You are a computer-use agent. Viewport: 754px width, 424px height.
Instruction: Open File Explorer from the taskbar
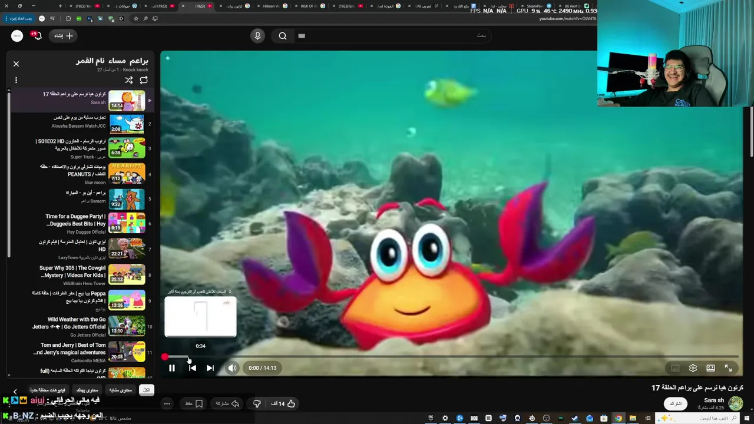point(633,418)
